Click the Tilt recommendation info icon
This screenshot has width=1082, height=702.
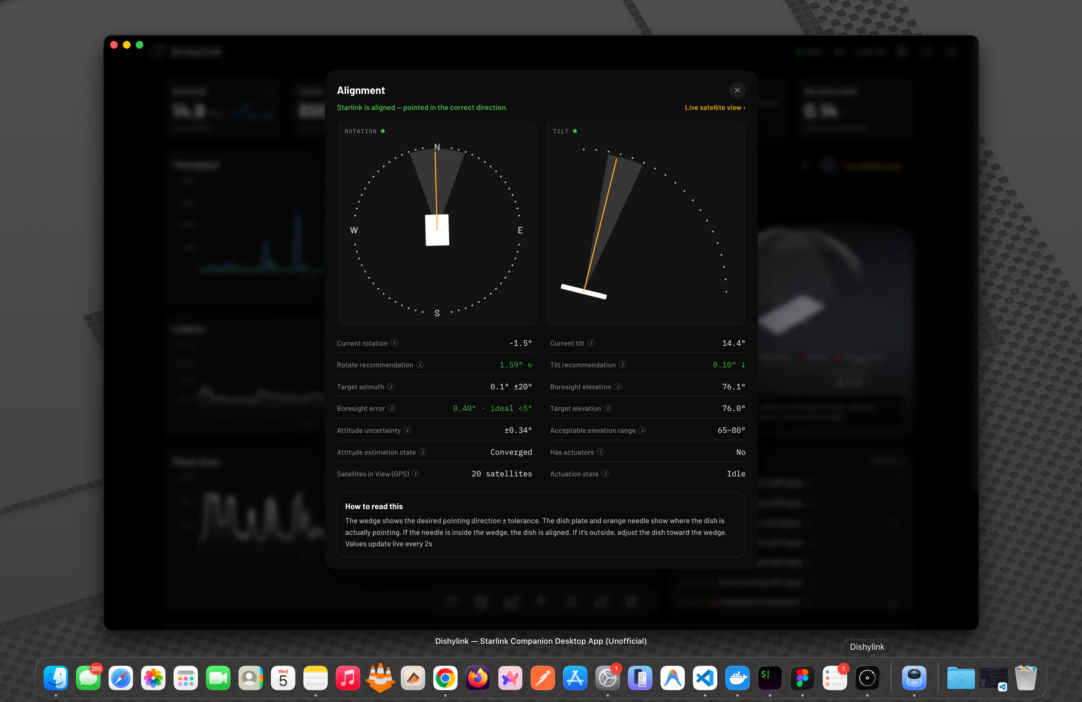click(622, 365)
